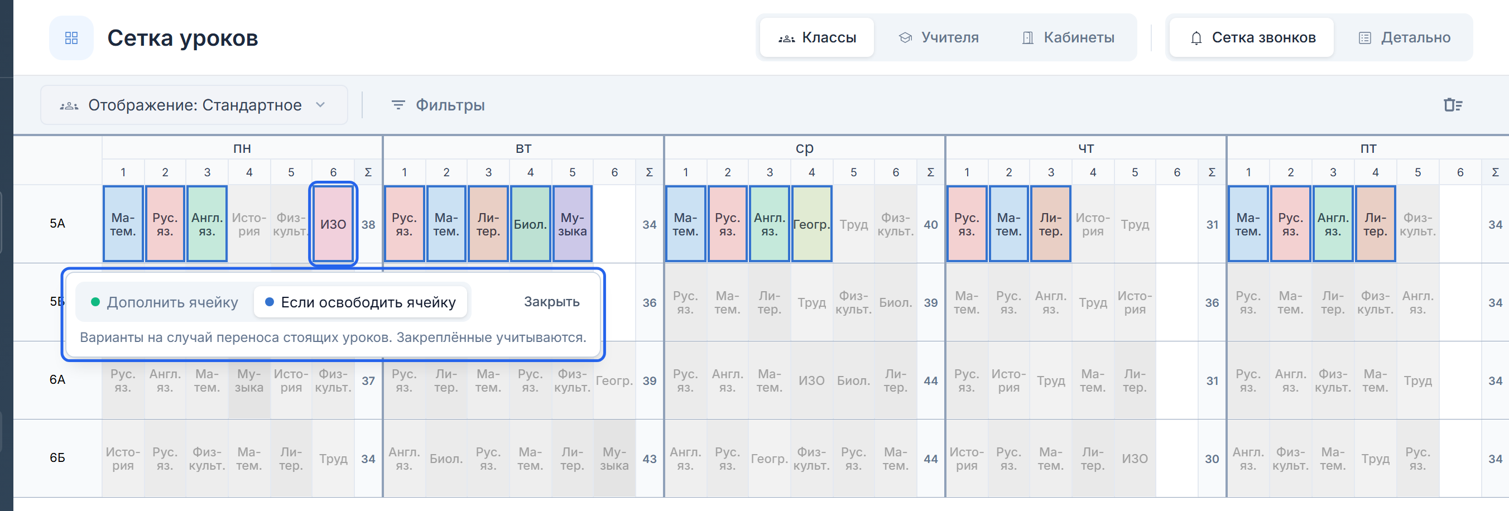The height and width of the screenshot is (511, 1509).
Task: Click the door icon in Кабинеты
Action: pyautogui.click(x=1027, y=38)
